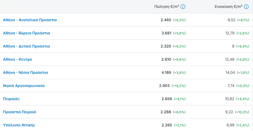
Task: Click the 3.681 sale price for Βόρεια Προάστια
Action: click(x=166, y=33)
